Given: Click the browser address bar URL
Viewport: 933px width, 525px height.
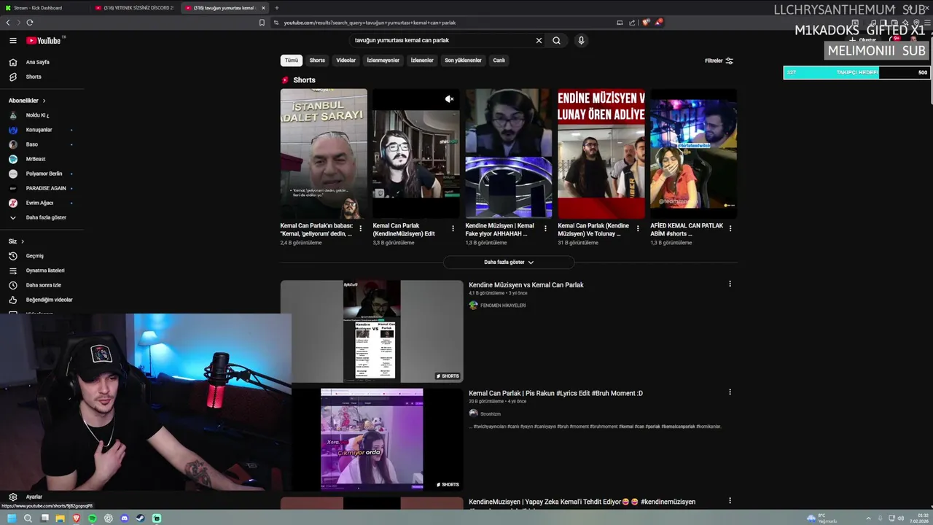Looking at the screenshot, I should [370, 23].
